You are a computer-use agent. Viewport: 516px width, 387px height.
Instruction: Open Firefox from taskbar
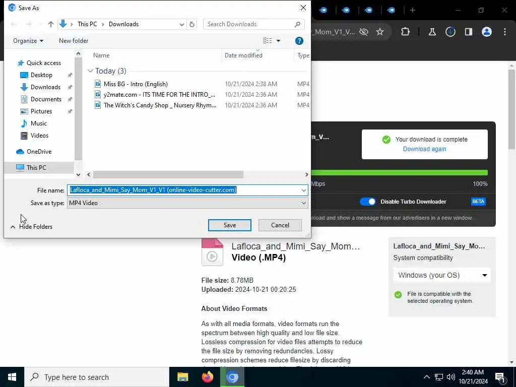coord(207,377)
